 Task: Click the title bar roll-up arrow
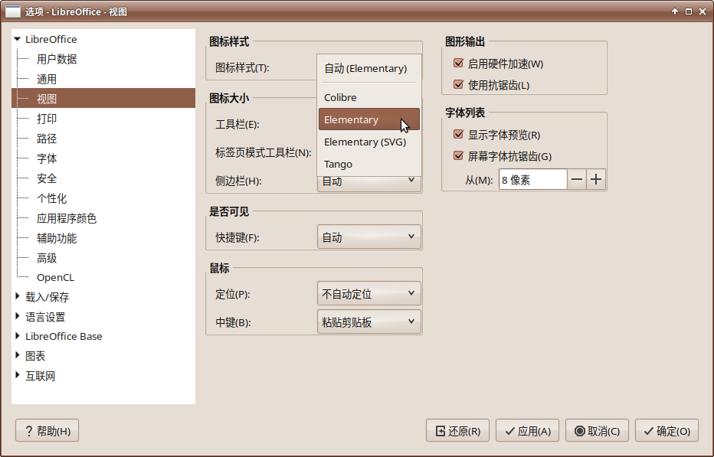[675, 11]
